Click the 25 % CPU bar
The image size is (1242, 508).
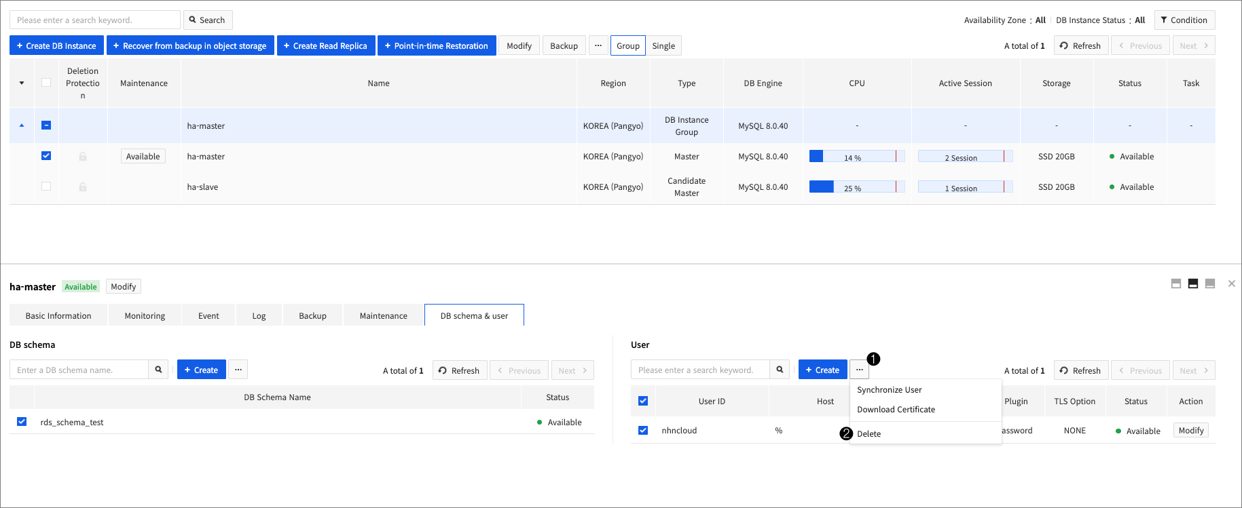[857, 187]
